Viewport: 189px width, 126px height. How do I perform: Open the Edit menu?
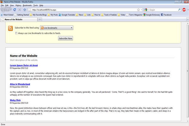7,5
